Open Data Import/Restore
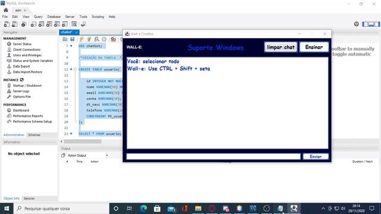The height and width of the screenshot is (214, 381). coord(27,72)
